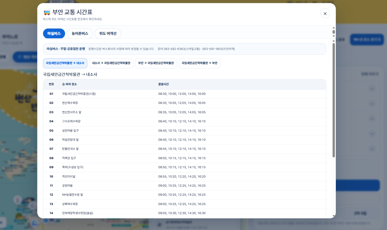Open the 위도 여객선 tab
Image resolution: width=387 pixels, height=230 pixels.
pyautogui.click(x=108, y=34)
